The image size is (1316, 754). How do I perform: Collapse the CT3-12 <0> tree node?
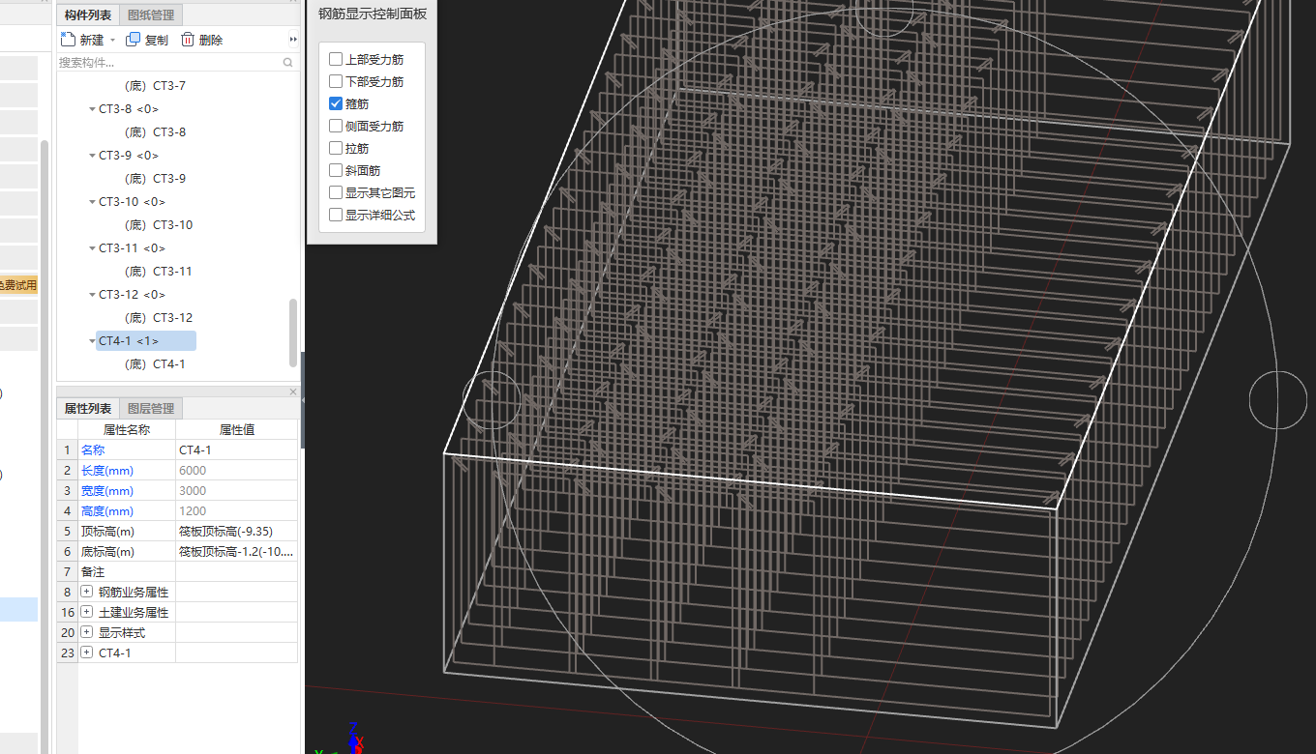92,295
